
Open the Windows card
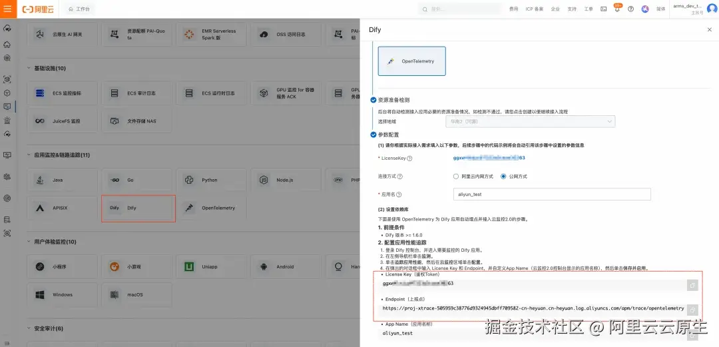[x=63, y=294]
